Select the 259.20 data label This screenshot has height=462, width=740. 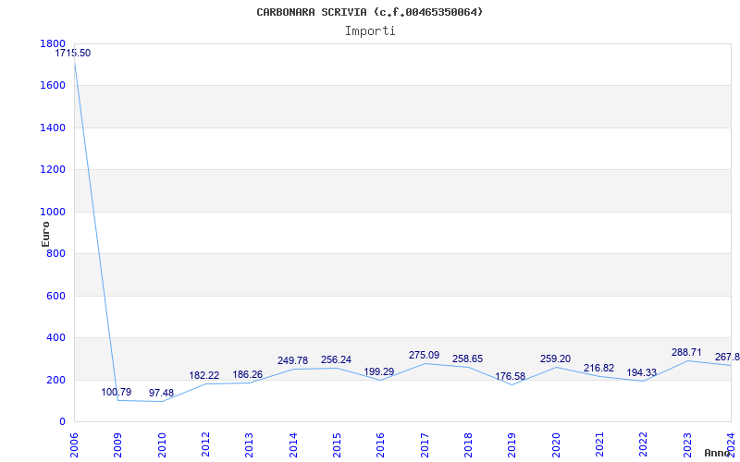tap(556, 359)
